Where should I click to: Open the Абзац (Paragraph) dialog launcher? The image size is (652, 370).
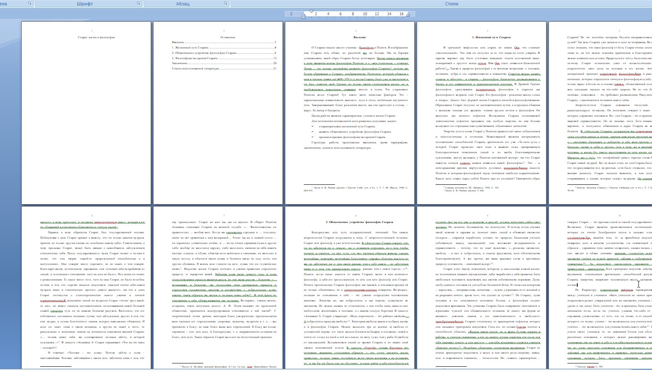[x=225, y=3]
